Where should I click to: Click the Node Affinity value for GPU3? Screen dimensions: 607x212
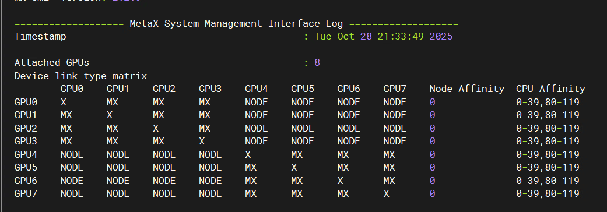(433, 141)
